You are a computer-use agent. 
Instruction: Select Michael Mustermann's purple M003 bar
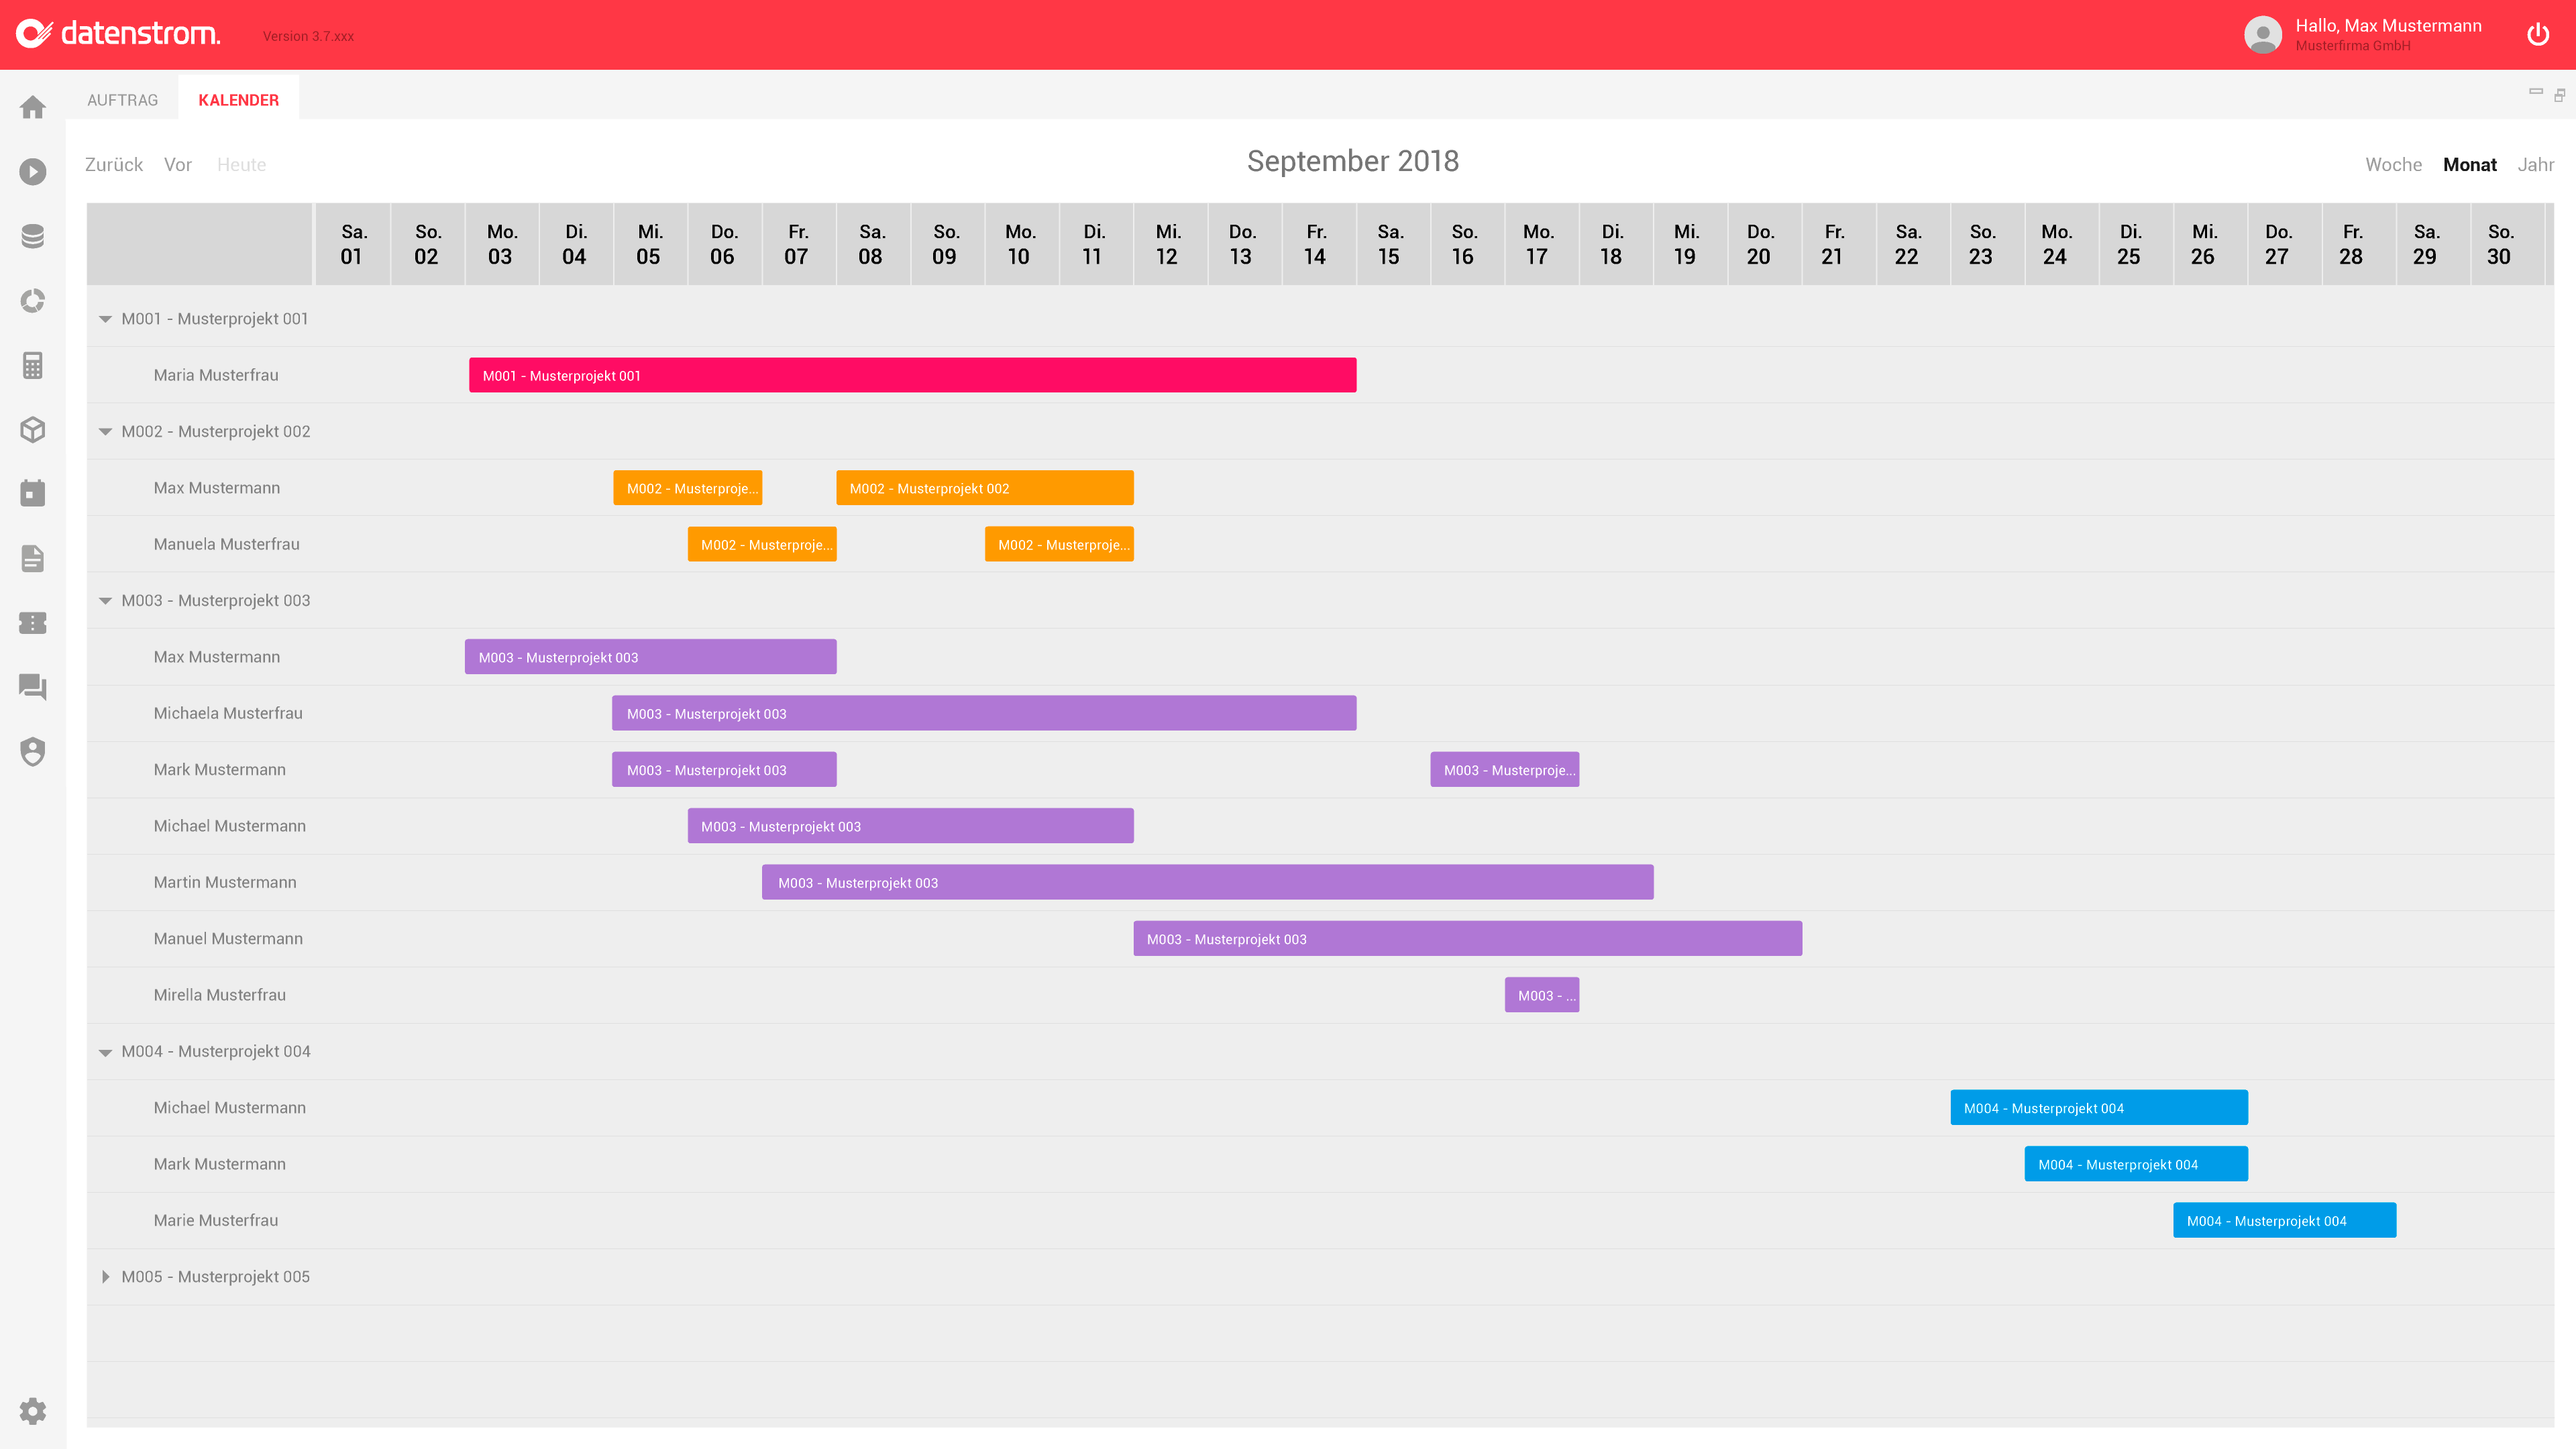coord(911,826)
